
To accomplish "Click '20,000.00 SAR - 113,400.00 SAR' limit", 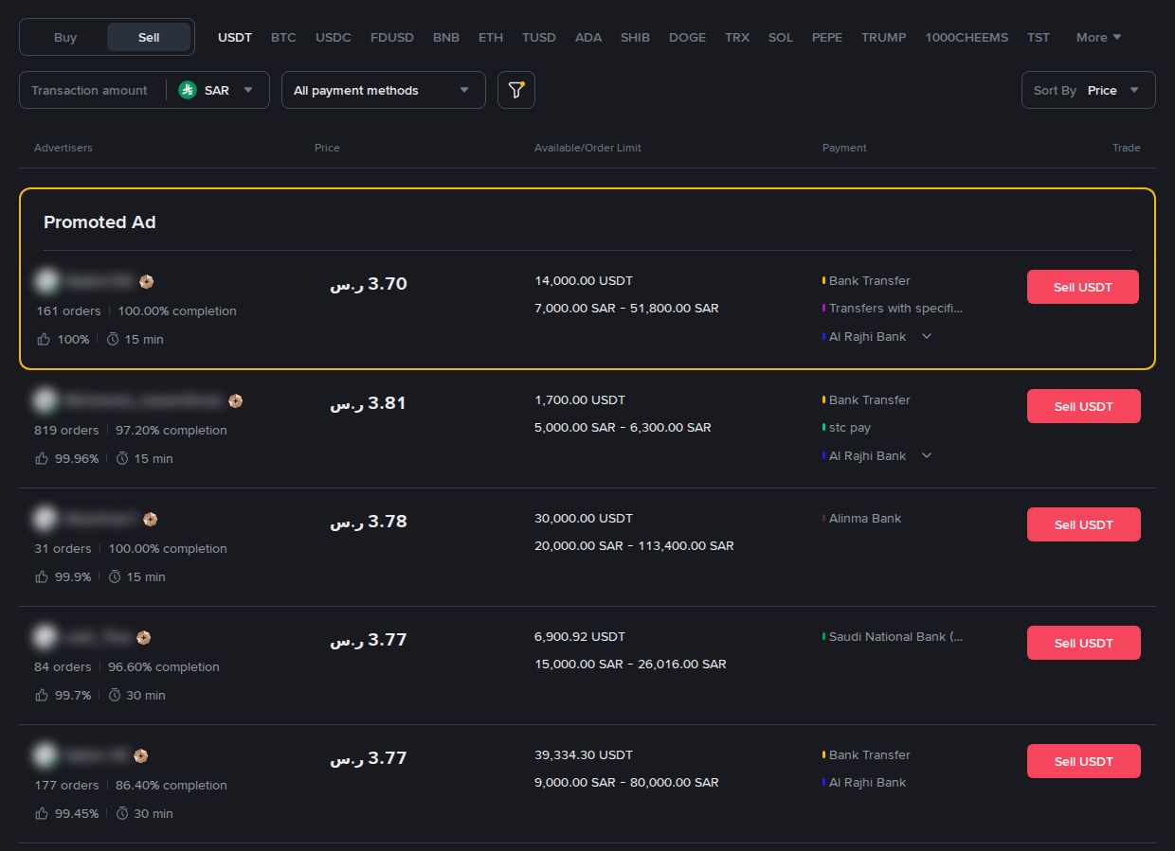I will (634, 546).
